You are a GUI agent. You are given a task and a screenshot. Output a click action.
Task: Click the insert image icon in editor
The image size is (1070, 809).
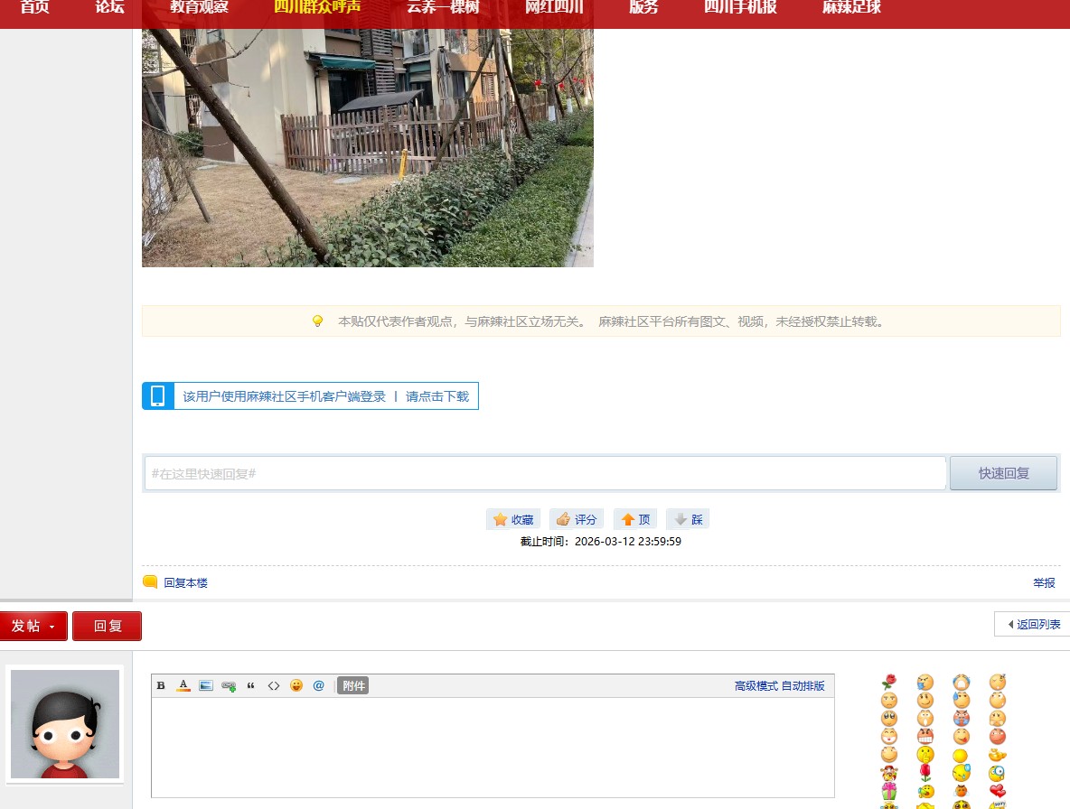pos(206,686)
